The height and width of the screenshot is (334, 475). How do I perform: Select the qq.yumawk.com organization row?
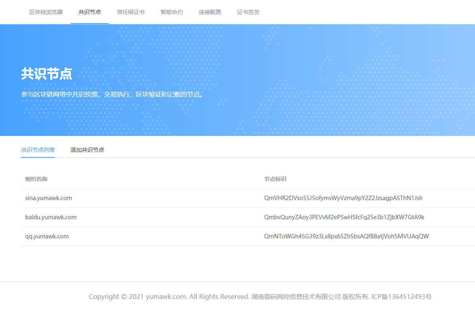[x=47, y=236]
